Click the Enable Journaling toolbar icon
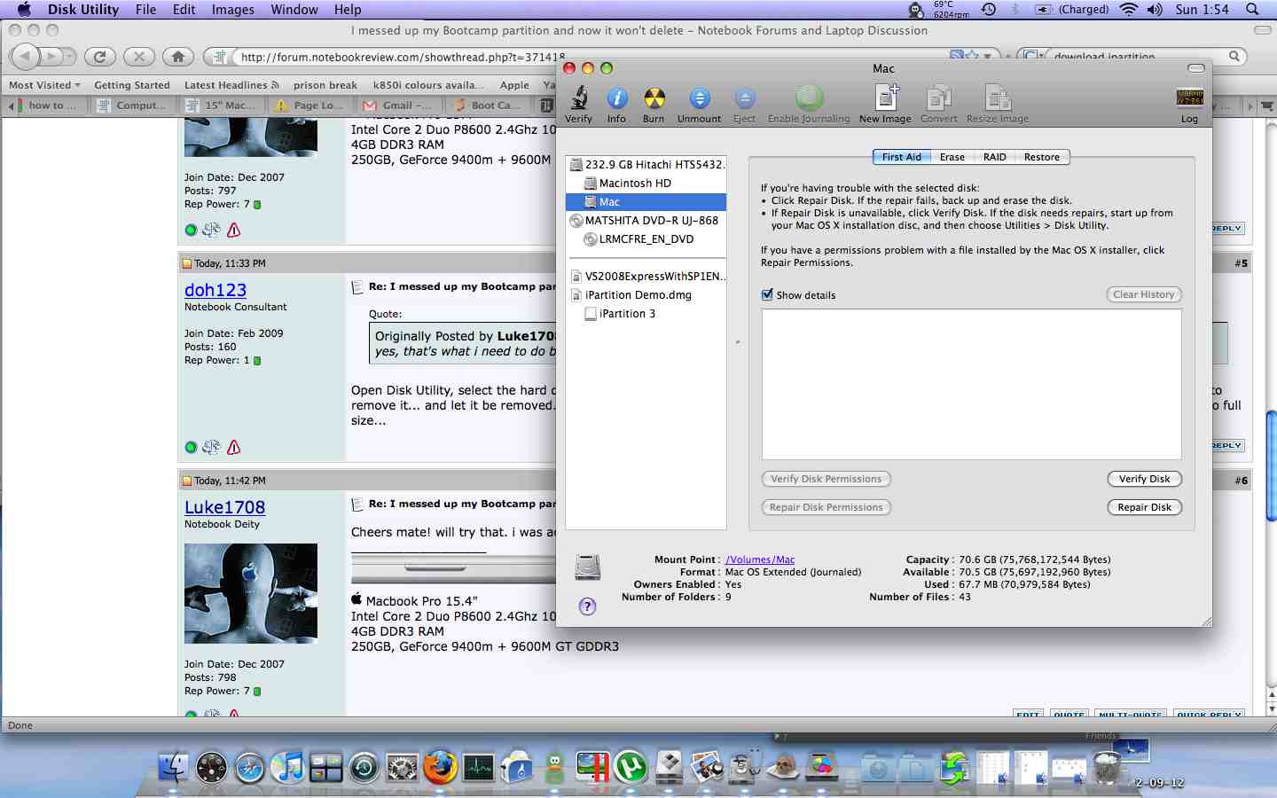 [x=809, y=98]
